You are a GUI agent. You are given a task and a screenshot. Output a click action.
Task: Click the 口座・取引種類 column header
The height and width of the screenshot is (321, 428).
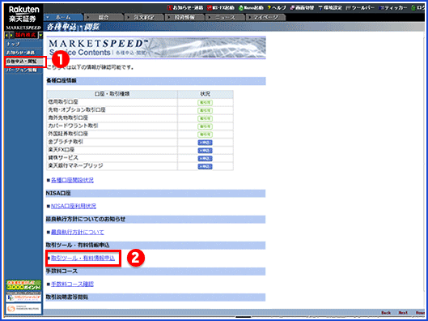(112, 94)
